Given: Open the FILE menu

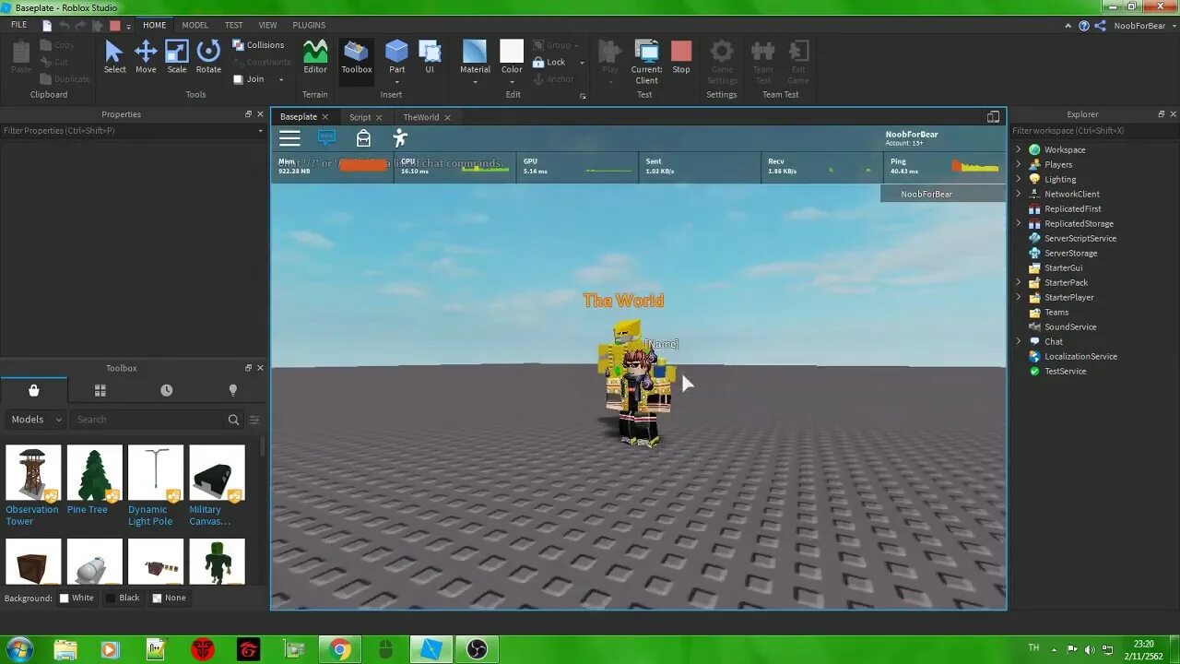Looking at the screenshot, I should (x=18, y=25).
